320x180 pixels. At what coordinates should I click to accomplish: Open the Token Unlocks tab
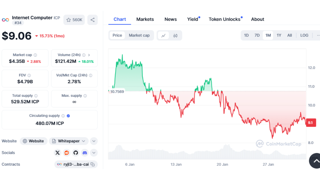225,19
